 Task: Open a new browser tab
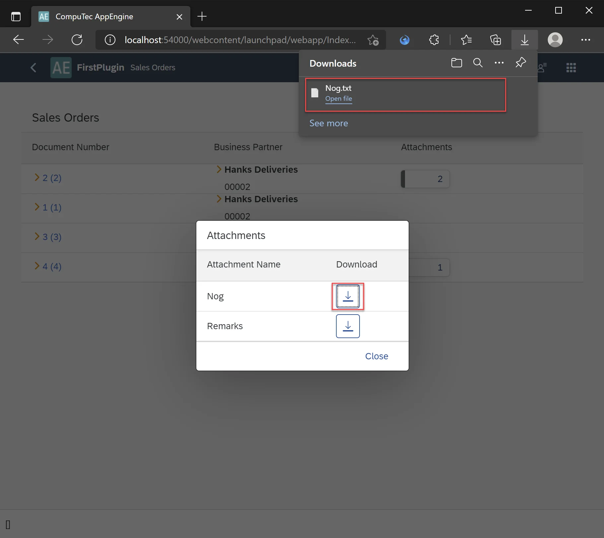pyautogui.click(x=202, y=17)
